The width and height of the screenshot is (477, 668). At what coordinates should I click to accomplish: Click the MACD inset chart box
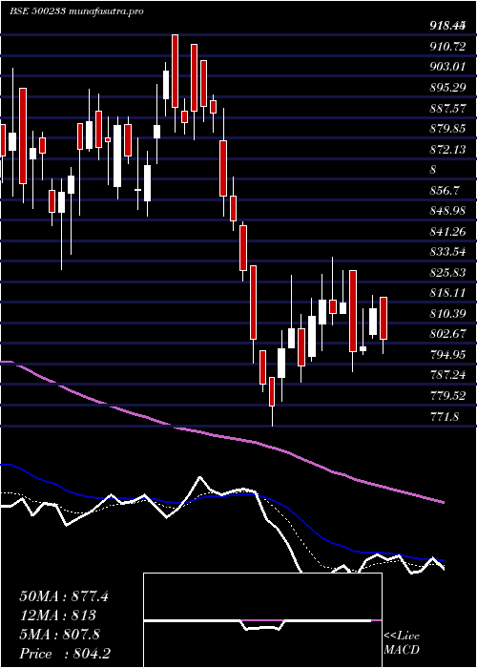pos(262,620)
